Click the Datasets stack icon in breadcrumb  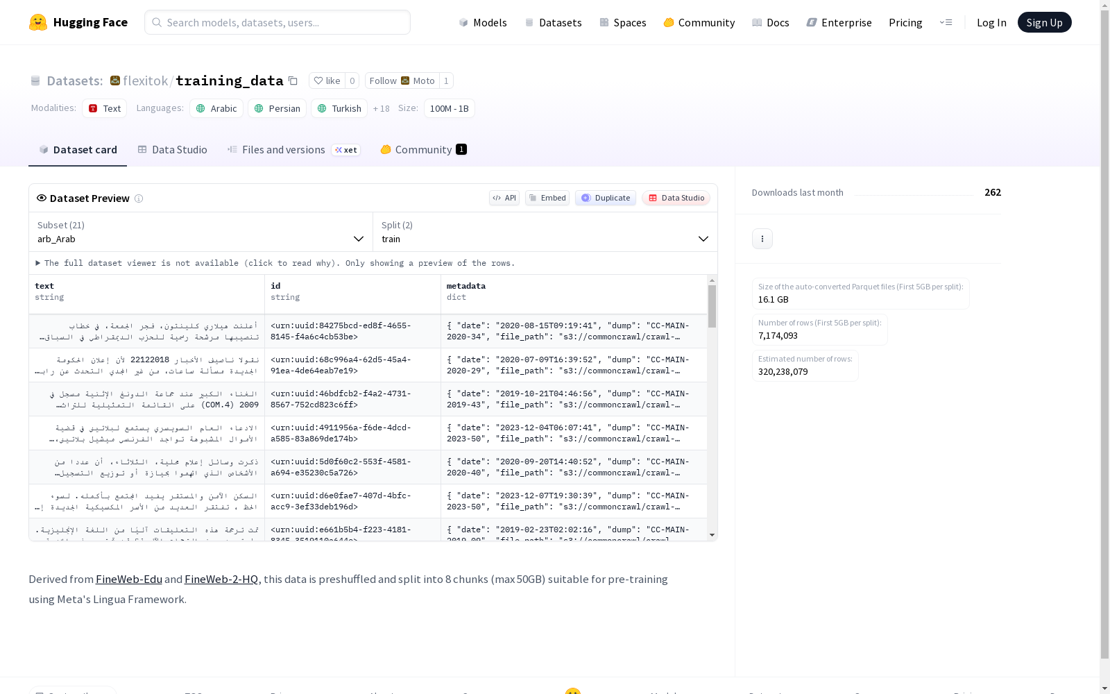[x=35, y=81]
